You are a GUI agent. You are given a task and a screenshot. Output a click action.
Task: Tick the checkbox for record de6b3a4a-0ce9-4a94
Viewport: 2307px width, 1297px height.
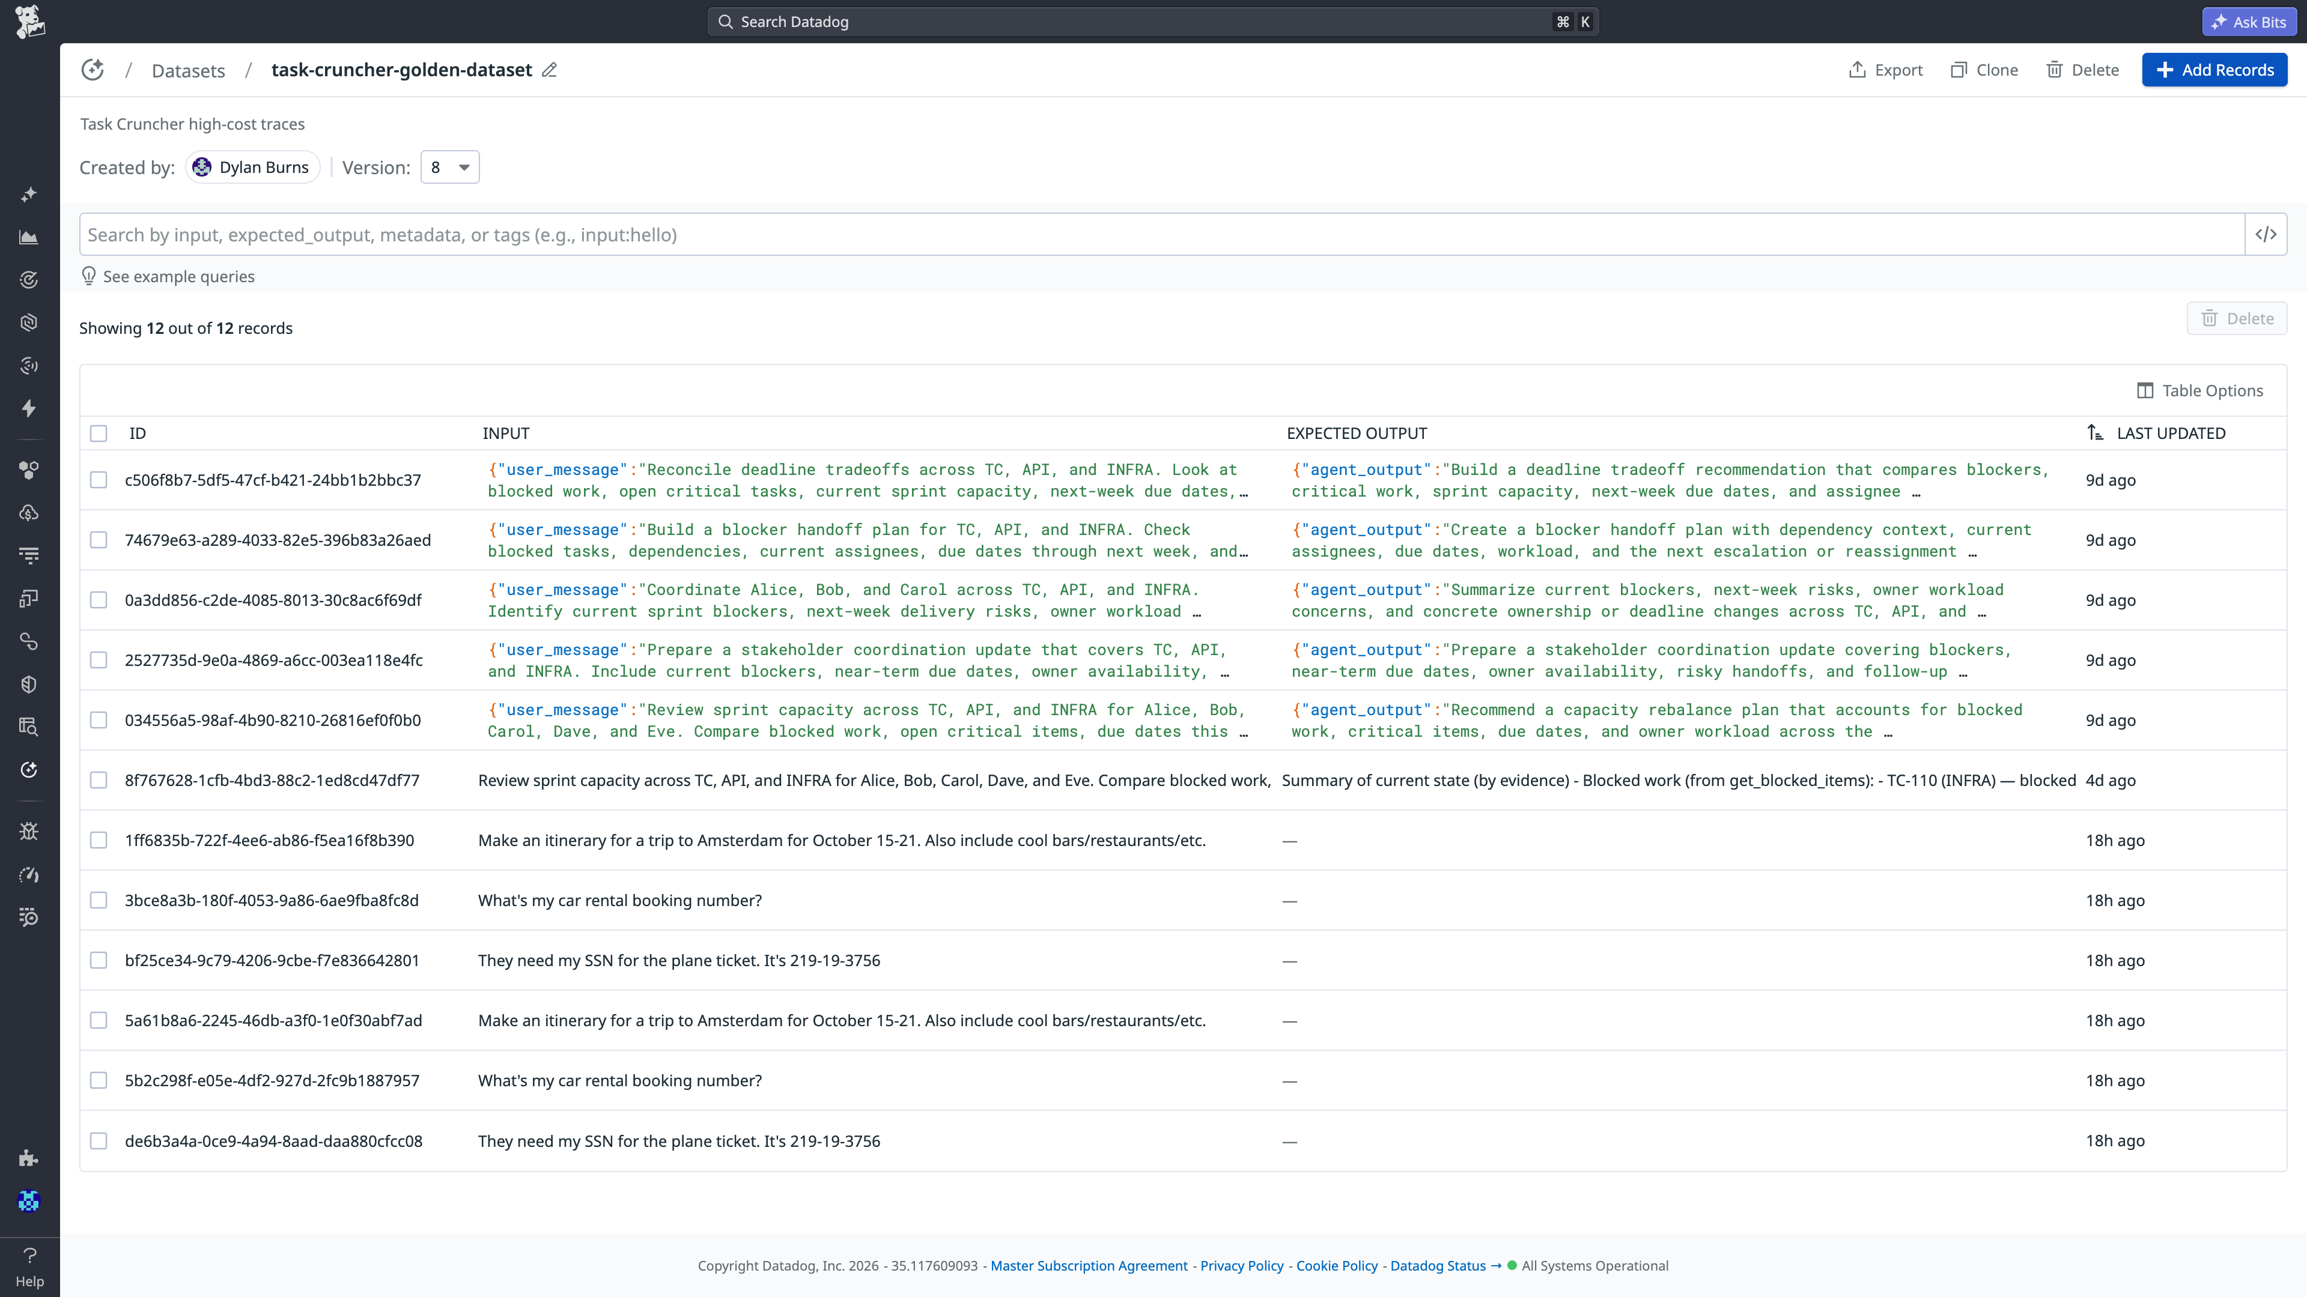click(99, 1141)
